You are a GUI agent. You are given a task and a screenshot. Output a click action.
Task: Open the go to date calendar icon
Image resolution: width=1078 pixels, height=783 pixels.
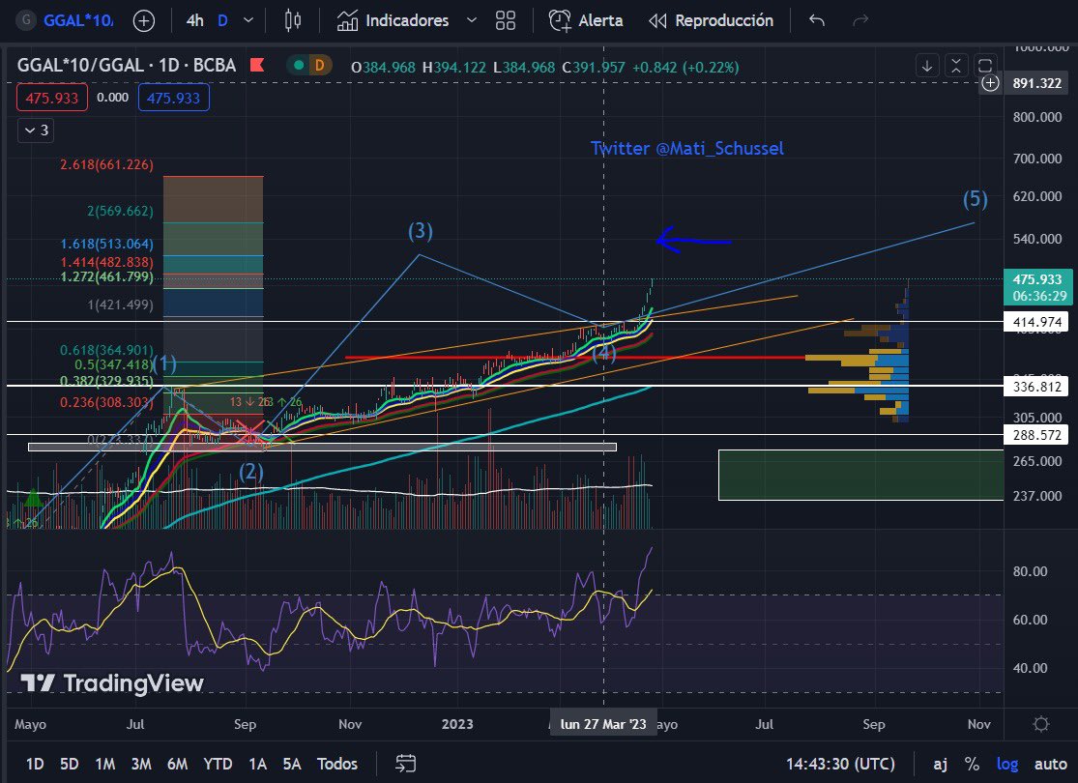point(406,764)
